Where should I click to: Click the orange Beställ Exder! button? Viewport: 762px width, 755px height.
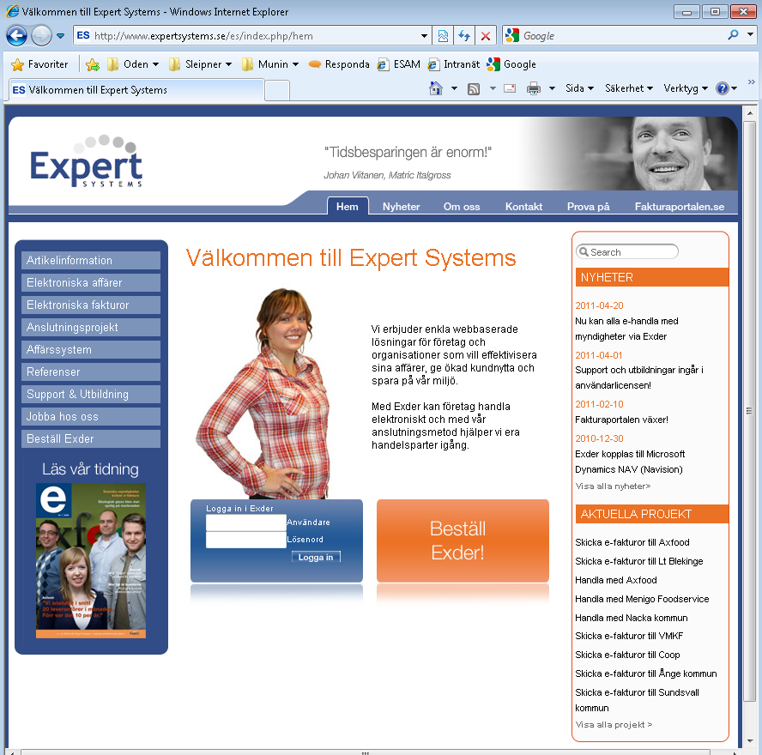(463, 541)
